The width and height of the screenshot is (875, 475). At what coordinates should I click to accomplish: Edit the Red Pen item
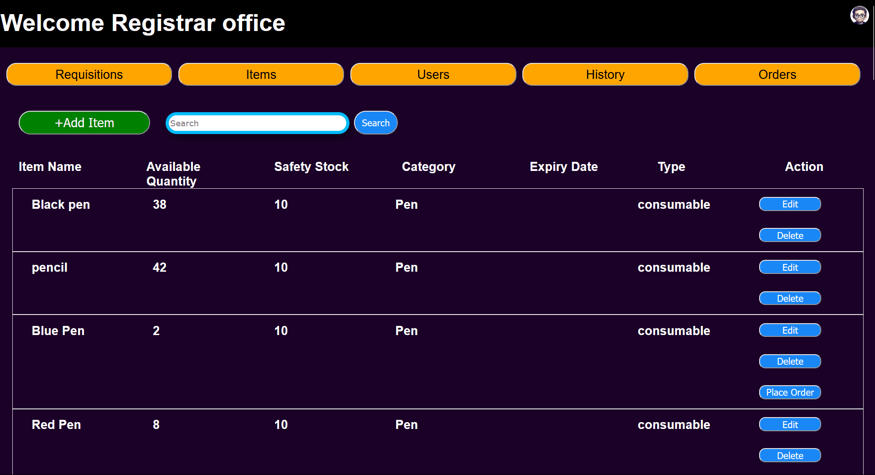[790, 424]
